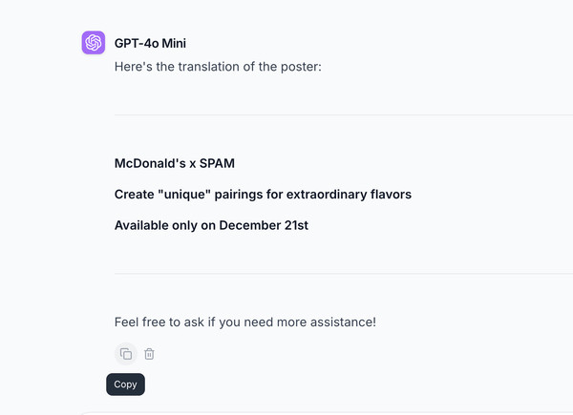Copy the message using the copy icon
Screen dimensions: 573x415
pyautogui.click(x=126, y=354)
